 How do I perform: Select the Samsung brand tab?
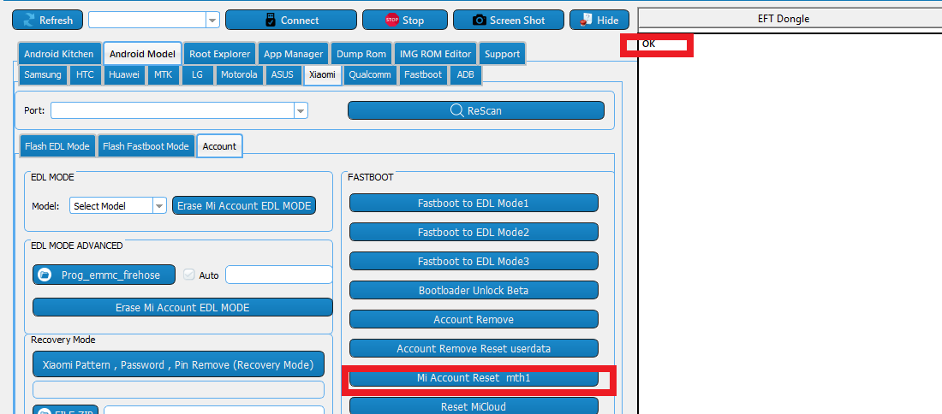pyautogui.click(x=43, y=75)
